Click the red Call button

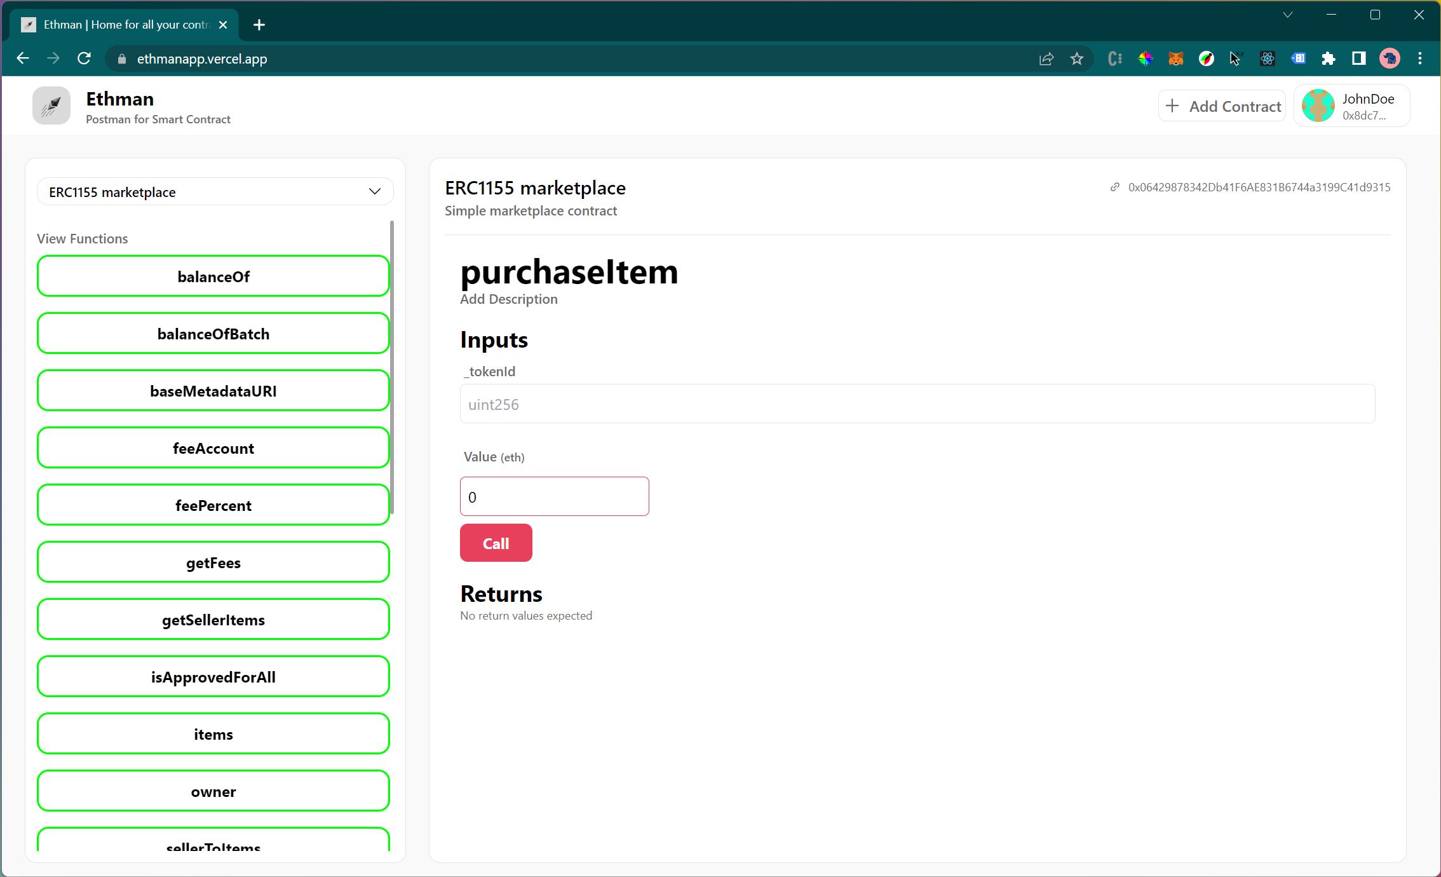click(x=495, y=543)
